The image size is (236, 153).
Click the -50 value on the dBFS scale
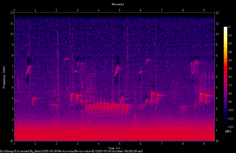coord(229,69)
